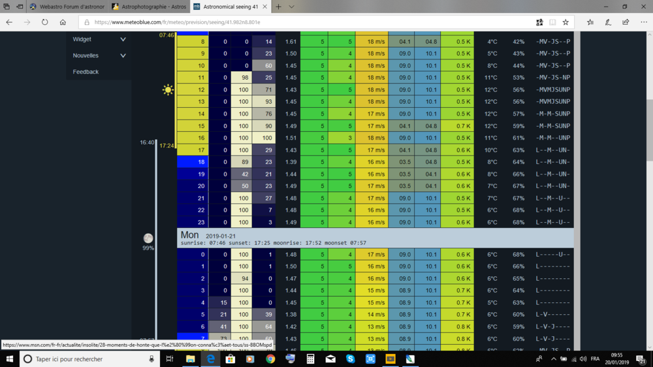Click the 0.7 K cell in hour 15 row
Image resolution: width=653 pixels, height=367 pixels.
point(457,126)
